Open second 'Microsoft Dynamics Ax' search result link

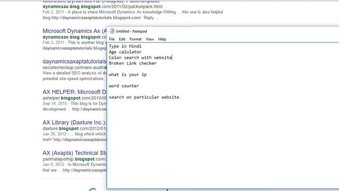click(75, 31)
